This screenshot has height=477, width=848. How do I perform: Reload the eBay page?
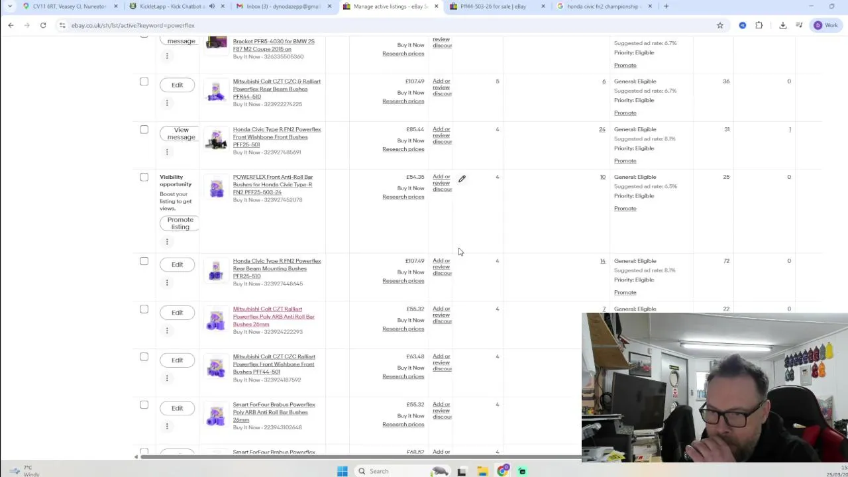43,25
